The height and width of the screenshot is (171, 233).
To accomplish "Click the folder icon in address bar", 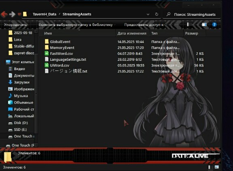I will coord(25,14).
